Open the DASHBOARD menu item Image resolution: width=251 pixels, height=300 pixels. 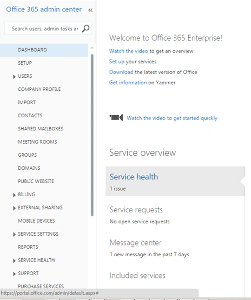click(44, 50)
